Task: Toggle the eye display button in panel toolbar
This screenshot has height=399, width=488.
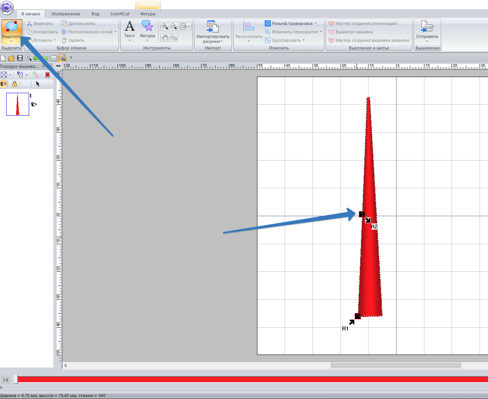Action: pos(3,84)
